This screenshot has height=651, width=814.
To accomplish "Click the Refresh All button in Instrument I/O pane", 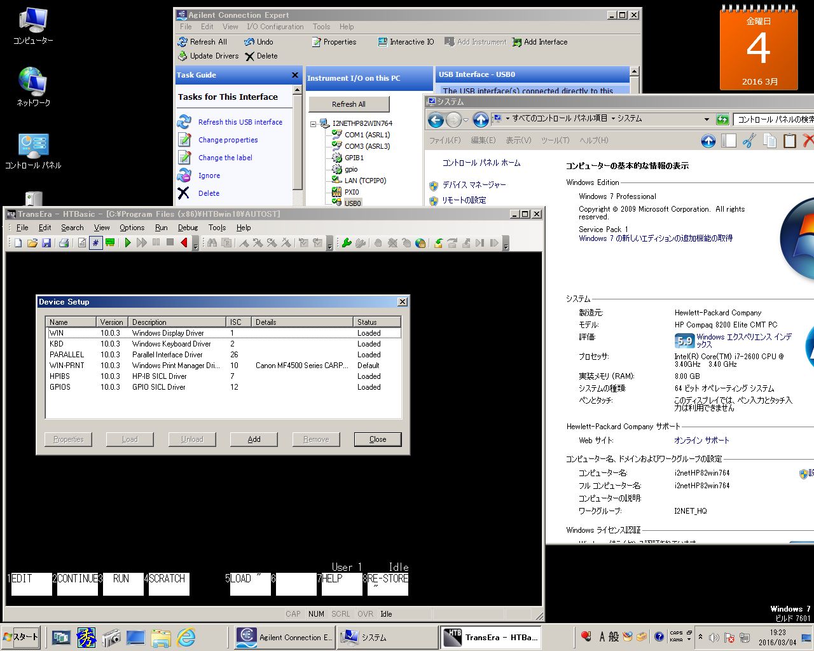I will [x=348, y=104].
